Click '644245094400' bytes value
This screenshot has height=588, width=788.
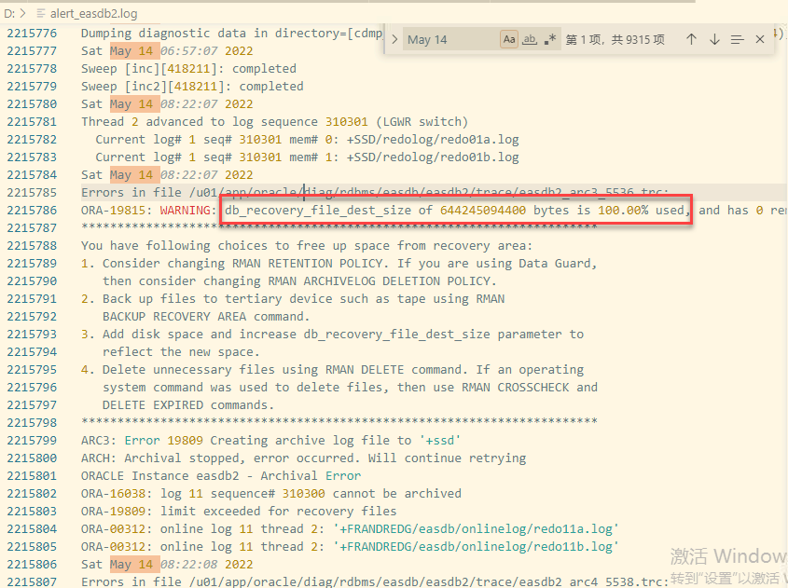483,211
